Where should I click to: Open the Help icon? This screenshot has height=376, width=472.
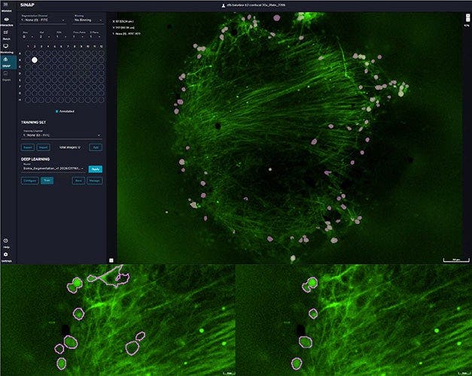click(x=6, y=241)
